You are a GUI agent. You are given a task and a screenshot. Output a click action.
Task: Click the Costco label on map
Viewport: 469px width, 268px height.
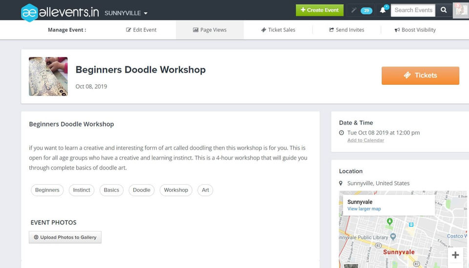click(x=457, y=236)
